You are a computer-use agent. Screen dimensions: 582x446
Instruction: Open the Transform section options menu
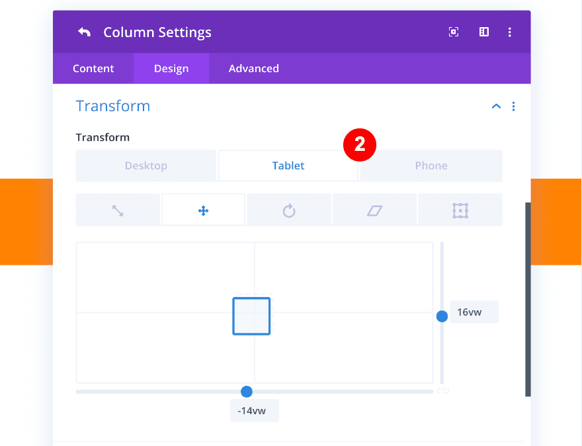[x=514, y=106]
